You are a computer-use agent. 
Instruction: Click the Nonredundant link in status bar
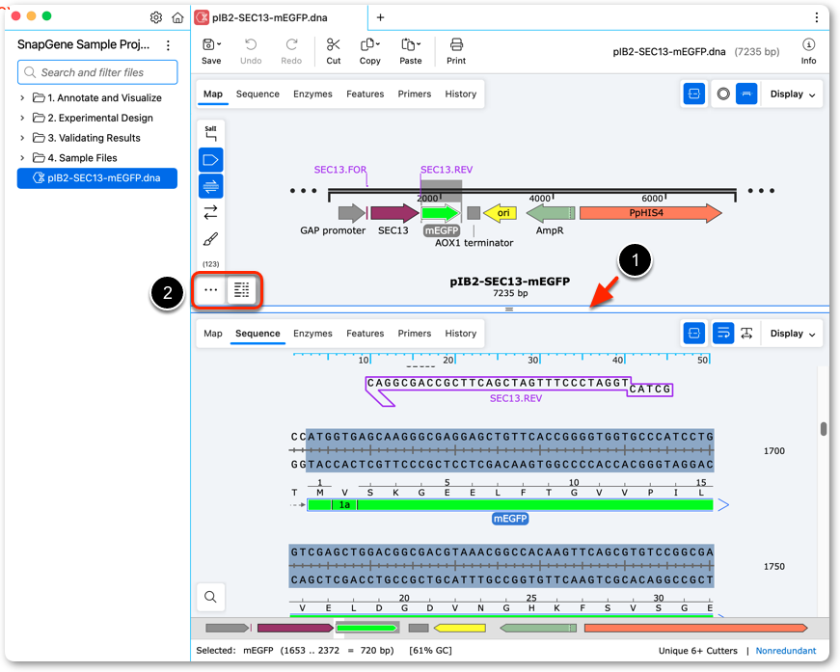pos(786,651)
